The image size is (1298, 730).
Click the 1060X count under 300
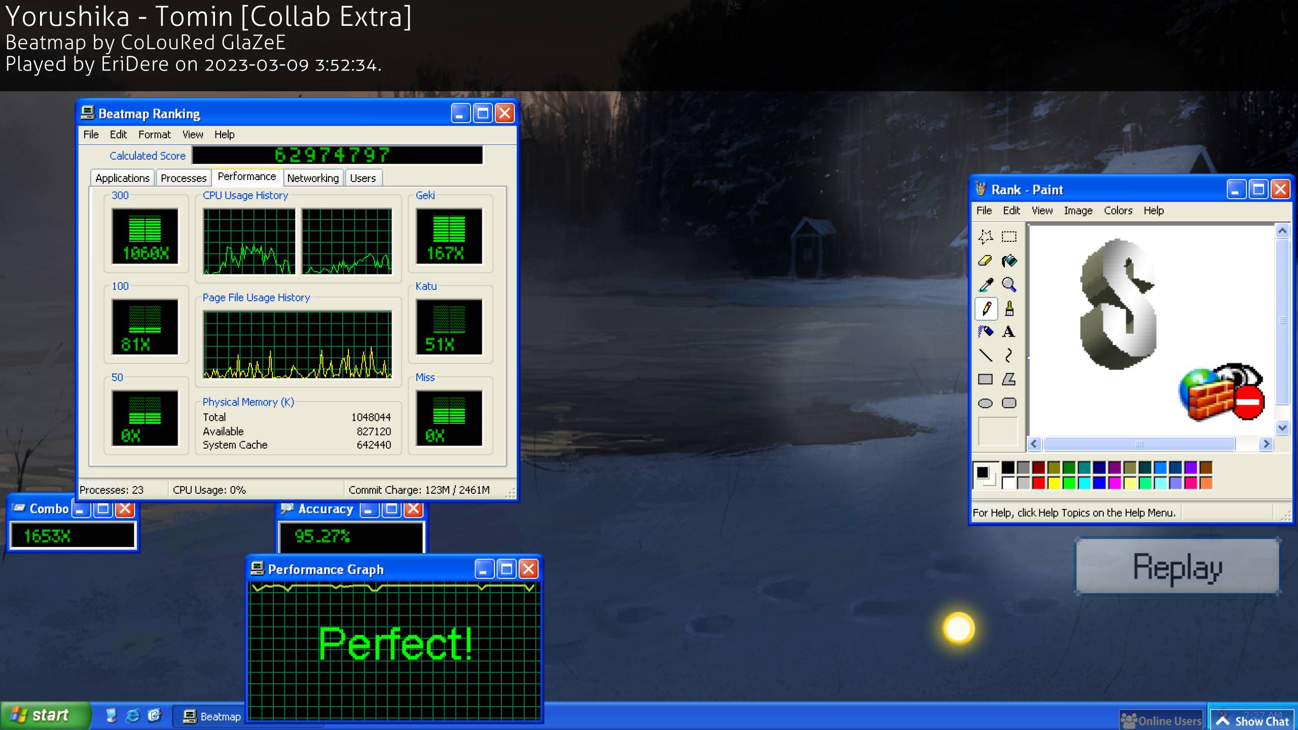(x=146, y=253)
